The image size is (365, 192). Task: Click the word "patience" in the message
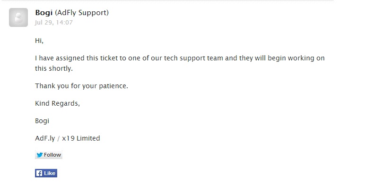[x=113, y=86]
